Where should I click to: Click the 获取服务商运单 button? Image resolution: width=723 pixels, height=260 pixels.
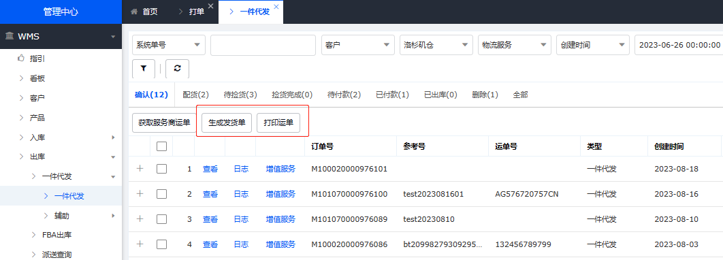coord(164,123)
